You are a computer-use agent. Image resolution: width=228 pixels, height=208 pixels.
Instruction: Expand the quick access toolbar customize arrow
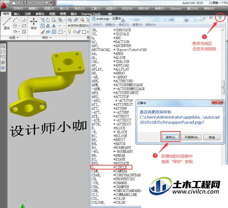pos(51,3)
